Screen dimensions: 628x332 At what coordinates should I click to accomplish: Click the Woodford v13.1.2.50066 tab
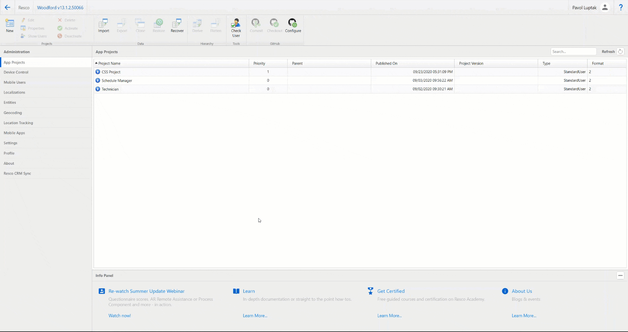pyautogui.click(x=60, y=8)
